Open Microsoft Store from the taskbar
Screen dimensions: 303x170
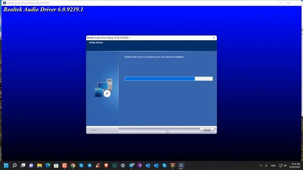pos(56,166)
